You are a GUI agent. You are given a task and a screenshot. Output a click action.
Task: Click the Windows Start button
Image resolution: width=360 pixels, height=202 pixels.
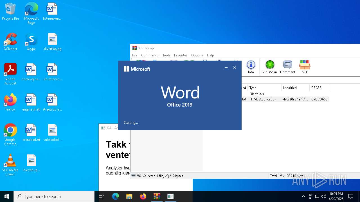click(7, 196)
